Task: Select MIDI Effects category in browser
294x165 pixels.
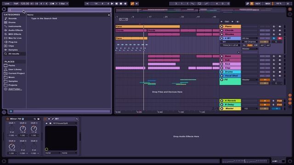Action: pos(15,34)
